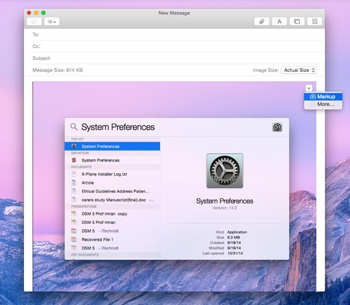The width and height of the screenshot is (350, 305).
Task: Click into the Cc: field
Action: click(178, 47)
